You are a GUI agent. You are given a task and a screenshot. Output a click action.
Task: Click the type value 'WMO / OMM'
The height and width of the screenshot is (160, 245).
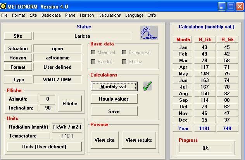pyautogui.click(x=57, y=80)
